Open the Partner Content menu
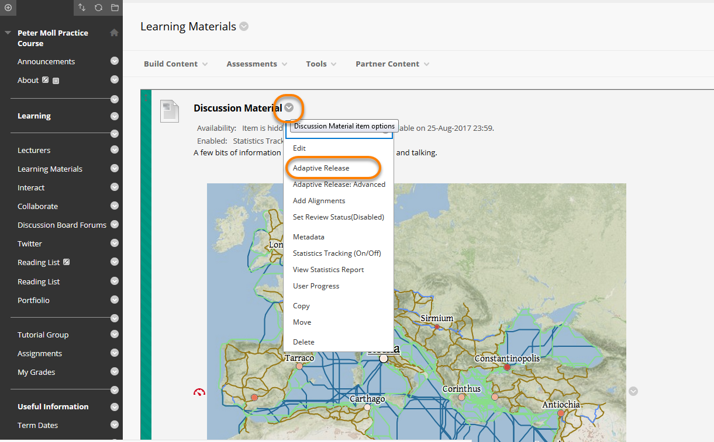This screenshot has height=442, width=714. (392, 64)
